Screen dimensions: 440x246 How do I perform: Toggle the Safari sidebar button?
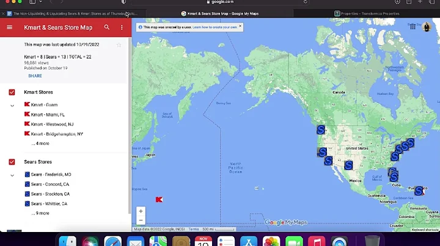32,2
